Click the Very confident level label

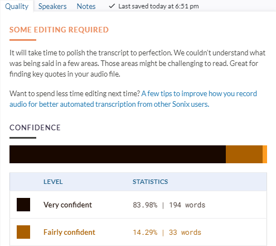click(67, 205)
